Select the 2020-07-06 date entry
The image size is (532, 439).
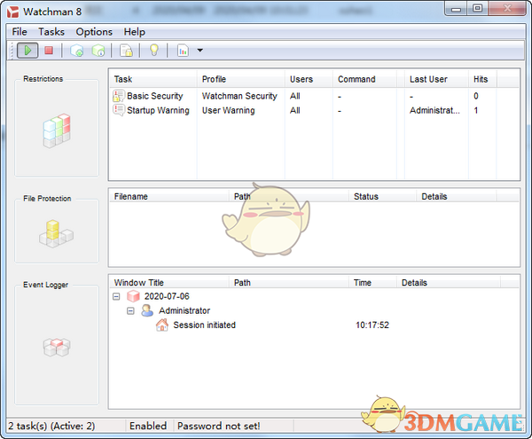167,296
